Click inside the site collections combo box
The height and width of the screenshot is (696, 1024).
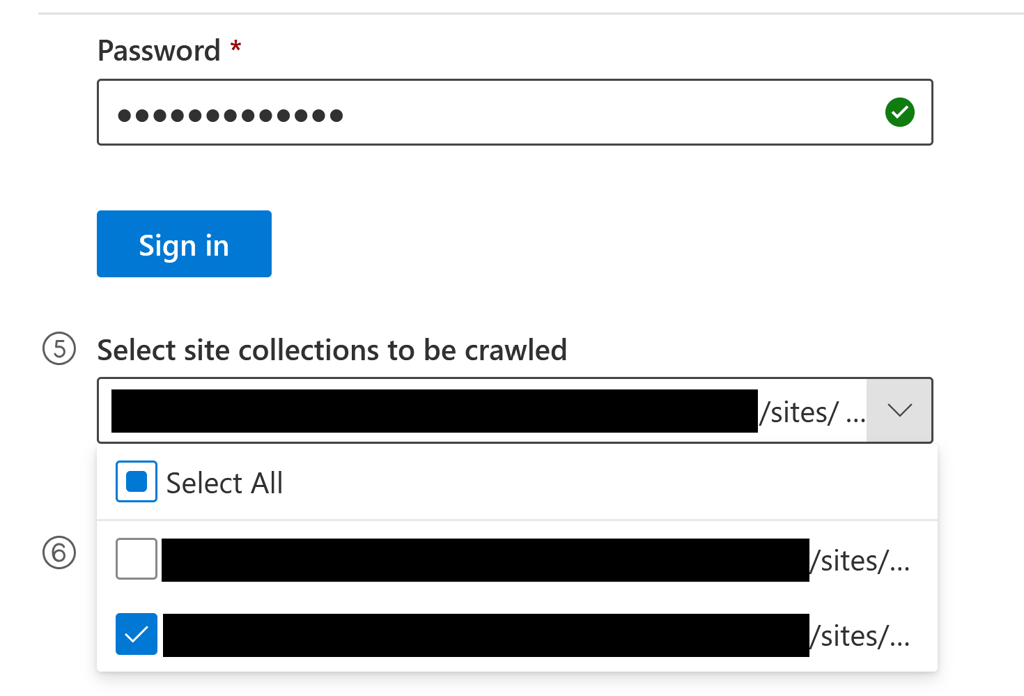tap(515, 410)
